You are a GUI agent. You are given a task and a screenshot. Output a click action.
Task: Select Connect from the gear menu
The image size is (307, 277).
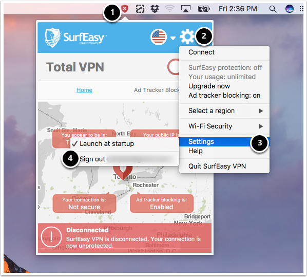tap(224, 52)
